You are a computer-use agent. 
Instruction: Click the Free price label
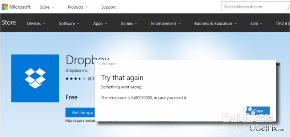click(72, 97)
